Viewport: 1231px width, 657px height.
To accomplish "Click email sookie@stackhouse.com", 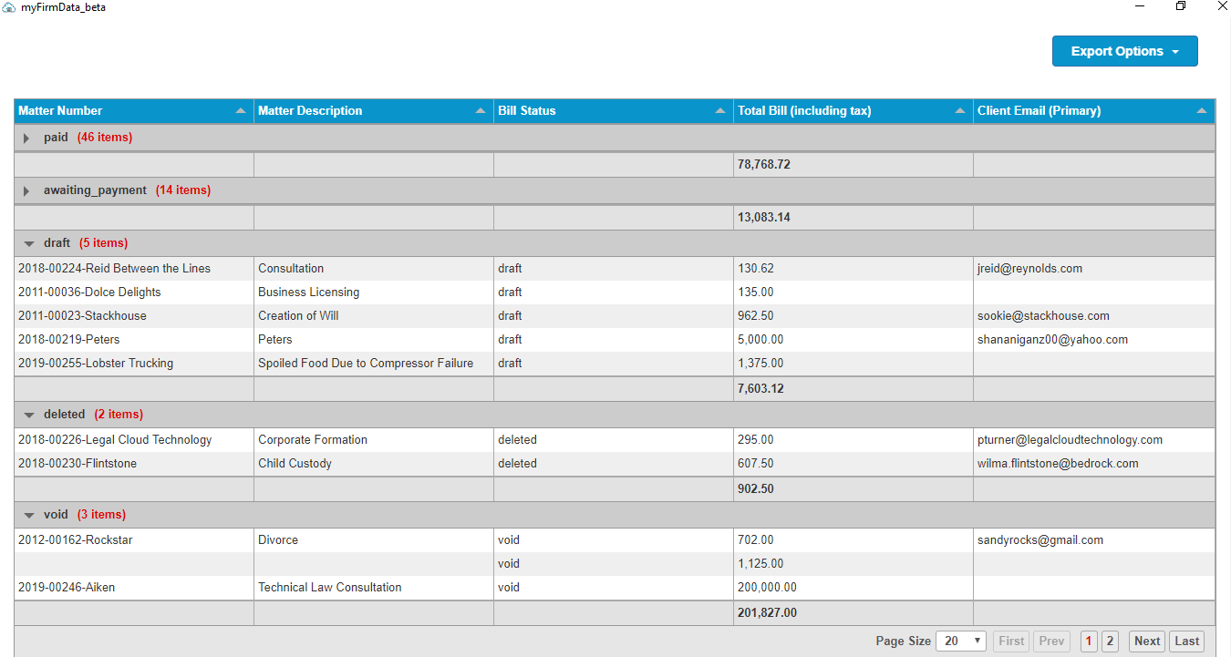I will pyautogui.click(x=1044, y=316).
